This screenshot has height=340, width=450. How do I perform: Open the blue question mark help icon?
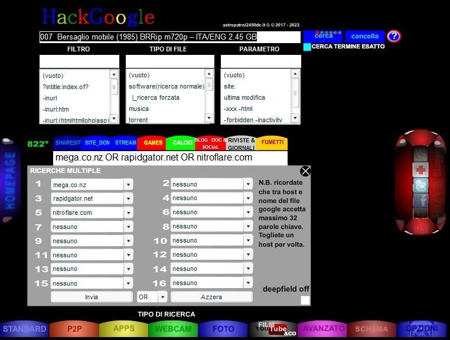(x=394, y=36)
